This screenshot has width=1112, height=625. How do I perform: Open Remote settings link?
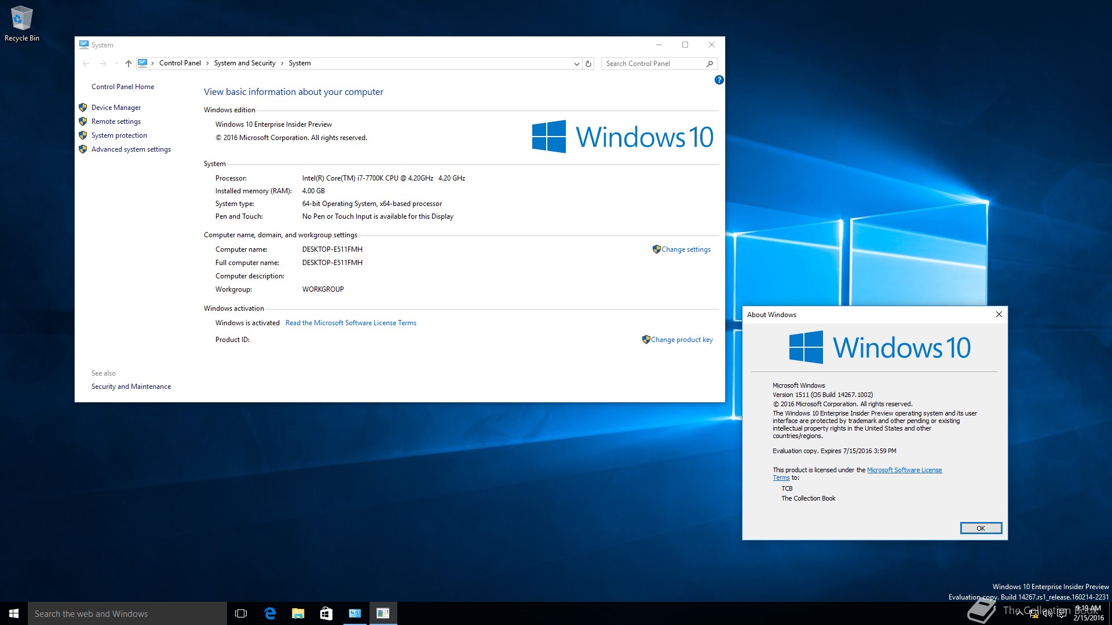116,122
